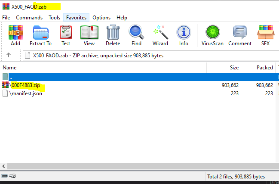Open the Tools menu
279x184 pixels.
(x=55, y=18)
